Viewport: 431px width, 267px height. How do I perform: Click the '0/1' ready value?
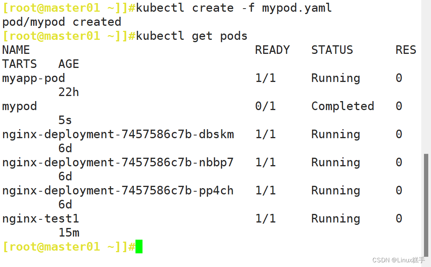[x=265, y=106]
